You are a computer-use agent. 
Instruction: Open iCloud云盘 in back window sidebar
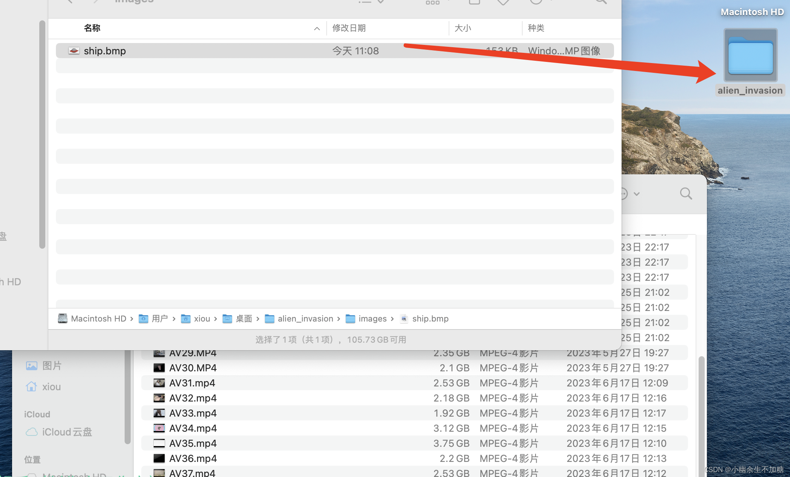coord(67,432)
